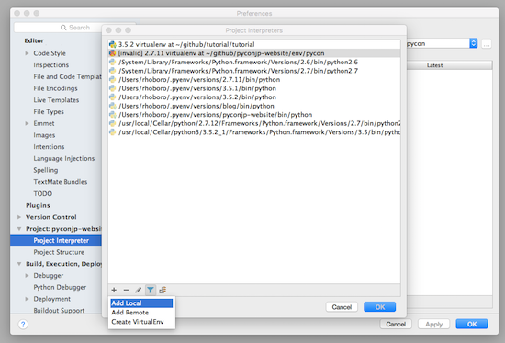The height and width of the screenshot is (343, 505).
Task: Expand the Code Style tree node
Action: (x=27, y=53)
